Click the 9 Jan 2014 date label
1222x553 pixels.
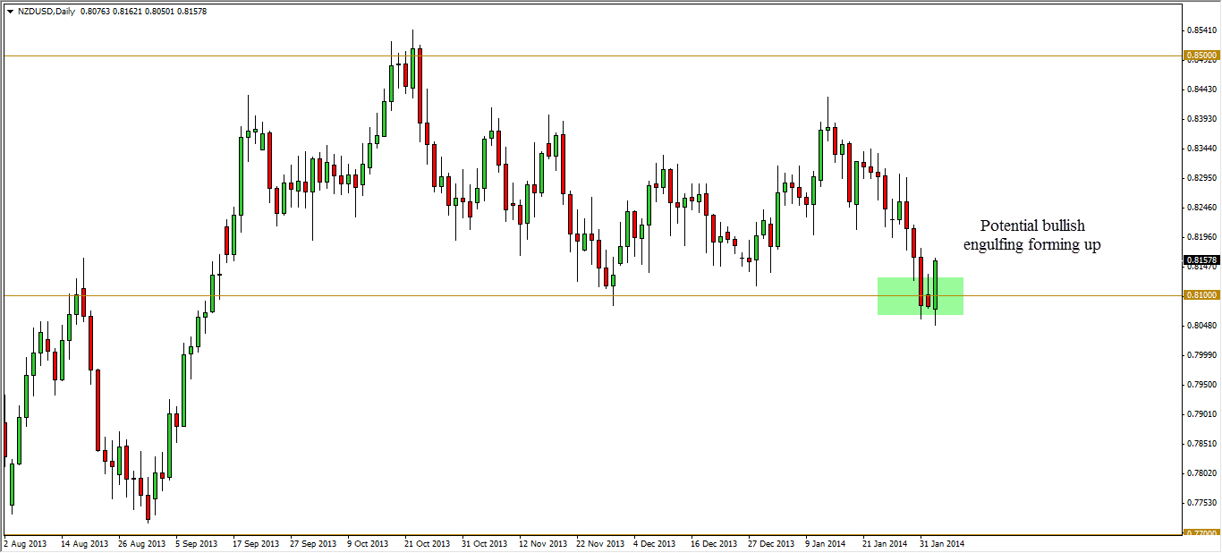point(827,543)
